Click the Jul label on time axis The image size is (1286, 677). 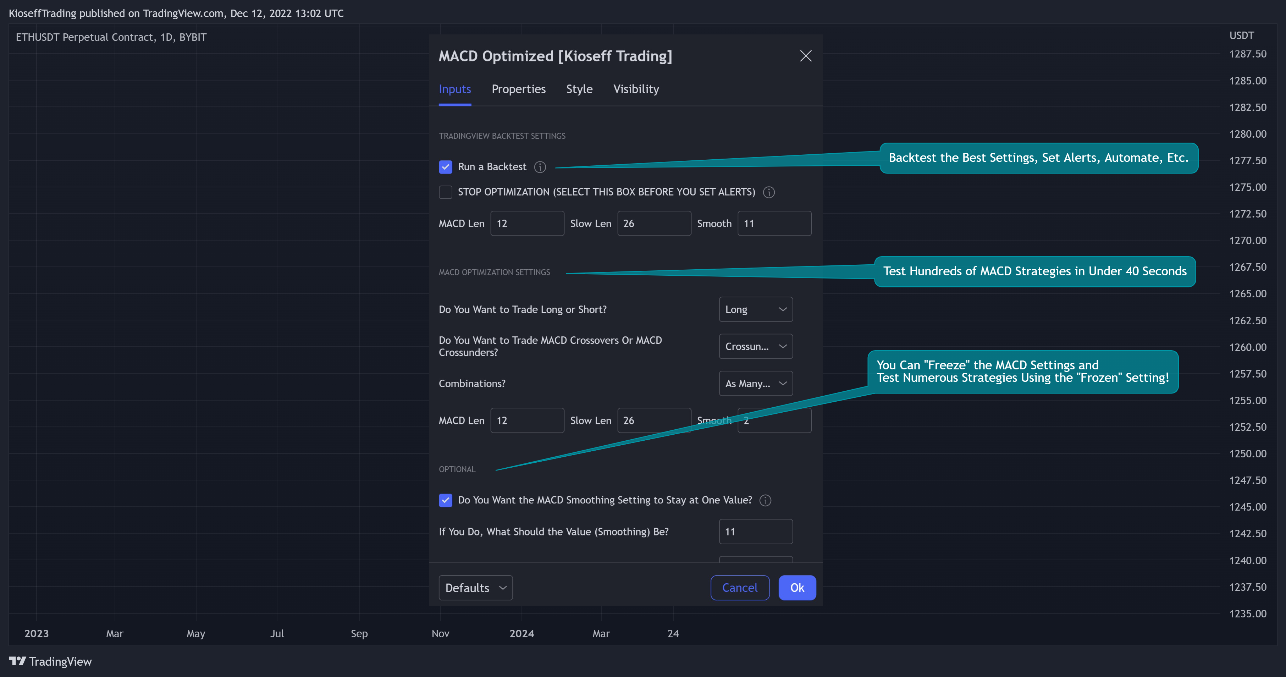tap(277, 634)
